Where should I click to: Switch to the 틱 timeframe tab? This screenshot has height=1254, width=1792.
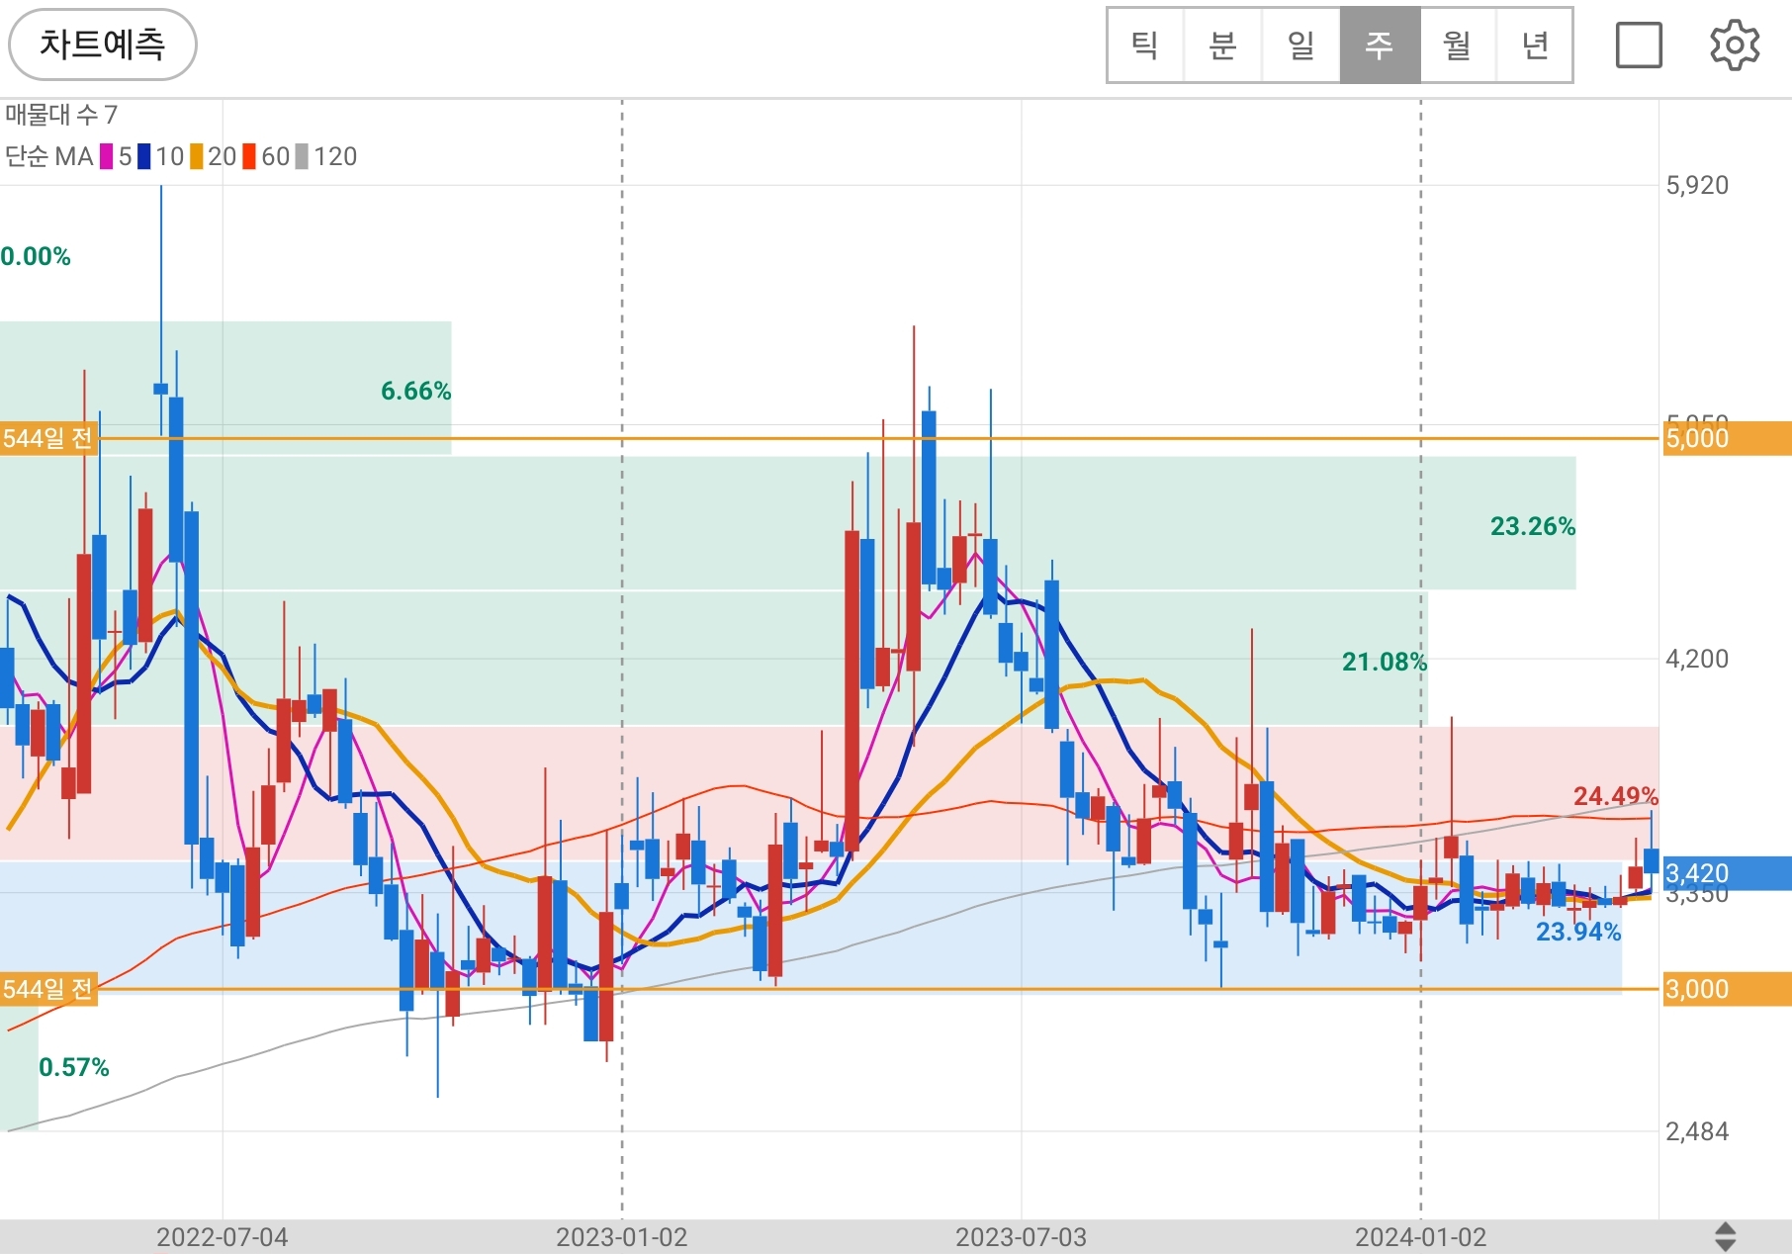click(x=1145, y=45)
